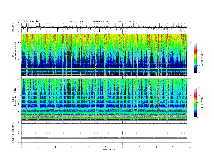Click the time axis tick label "1"
This screenshot has width=214, height=165.
point(38,147)
